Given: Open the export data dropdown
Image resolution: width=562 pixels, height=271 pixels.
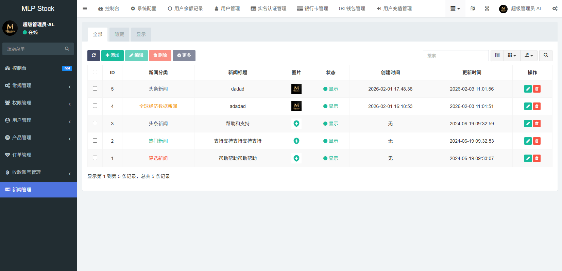Looking at the screenshot, I should pos(529,55).
